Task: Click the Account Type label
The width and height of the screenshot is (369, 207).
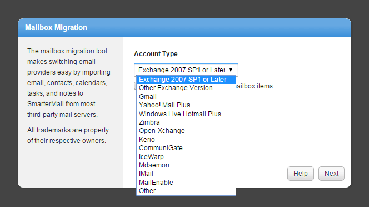Action: tap(156, 54)
